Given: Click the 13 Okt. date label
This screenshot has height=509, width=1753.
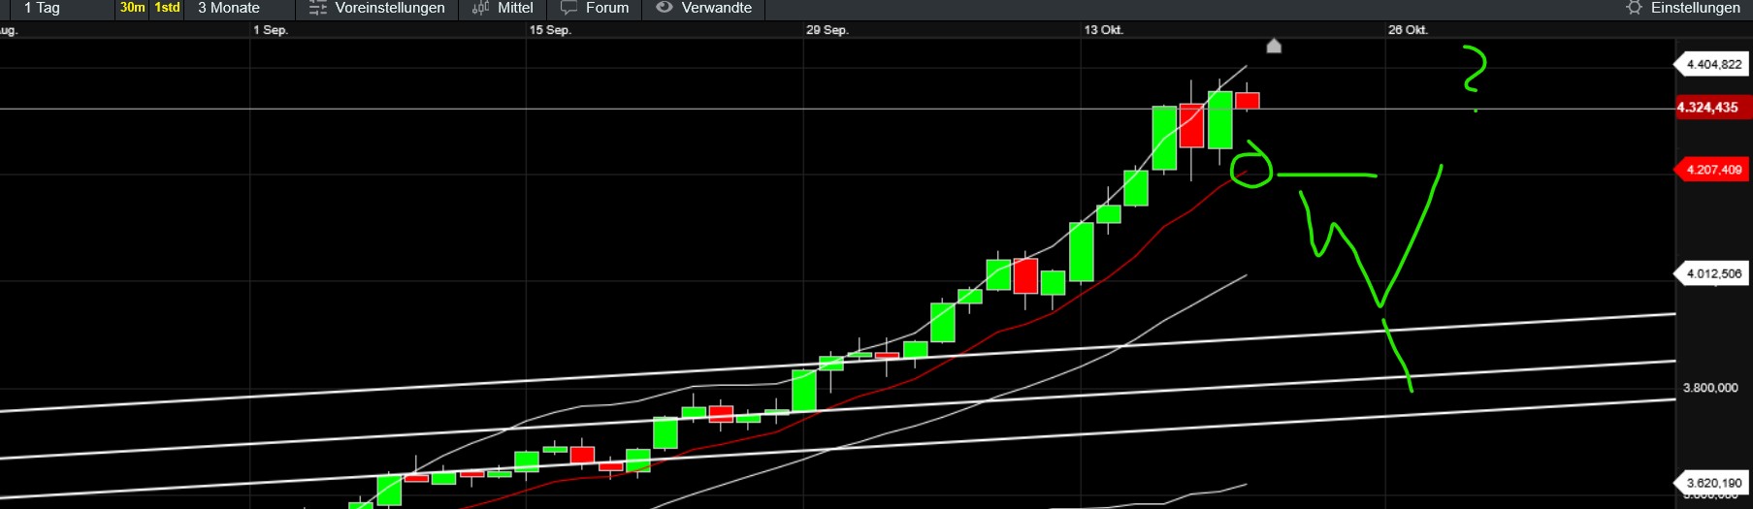Looking at the screenshot, I should 1103,30.
